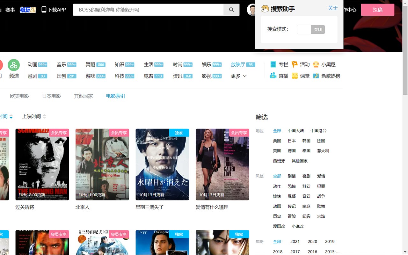Open the 音乐 category
This screenshot has width=408, height=255.
(x=62, y=64)
